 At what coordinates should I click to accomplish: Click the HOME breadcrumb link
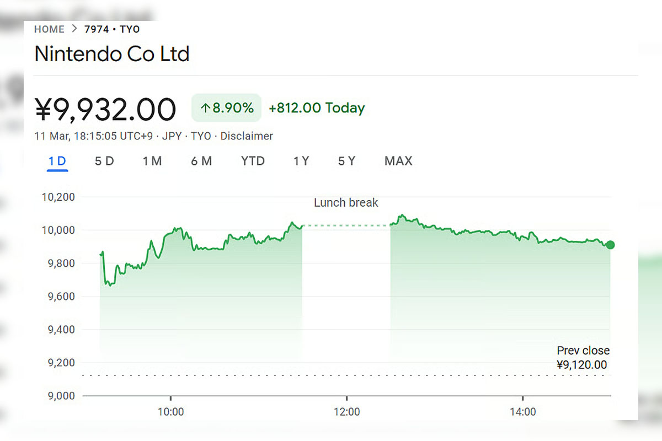49,29
